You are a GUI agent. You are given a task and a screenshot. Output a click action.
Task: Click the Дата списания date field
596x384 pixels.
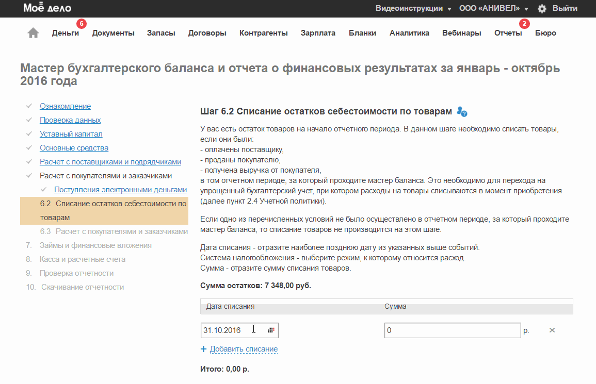(232, 330)
